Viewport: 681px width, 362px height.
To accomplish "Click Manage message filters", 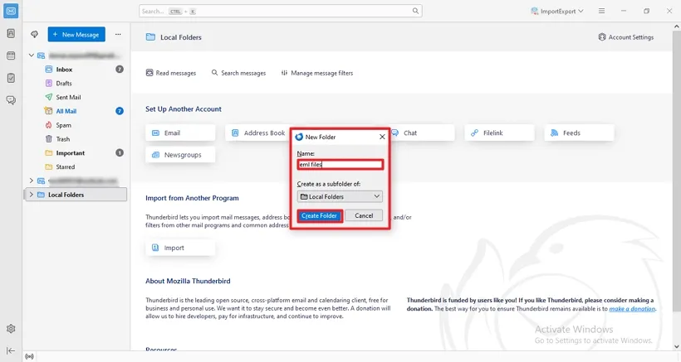I will [317, 73].
